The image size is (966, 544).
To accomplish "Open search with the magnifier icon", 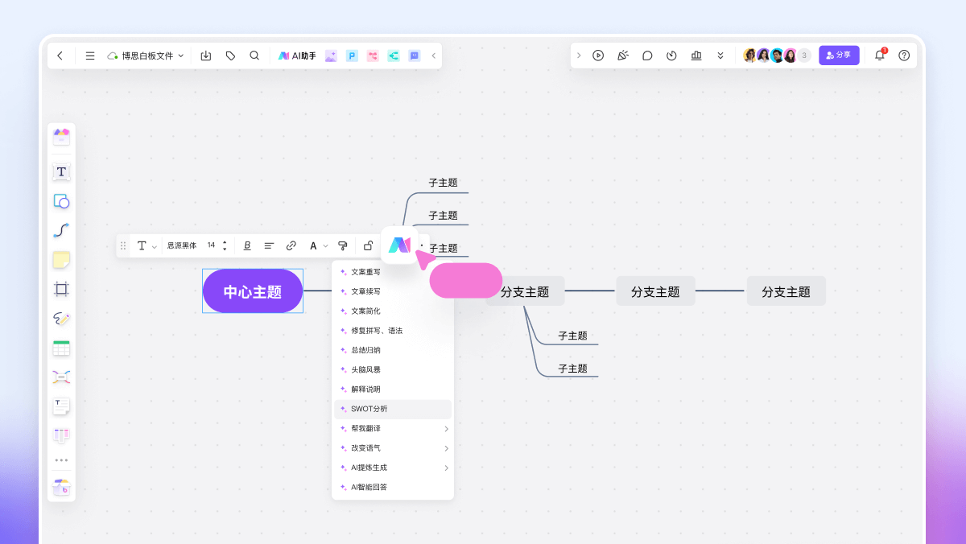I will (254, 56).
